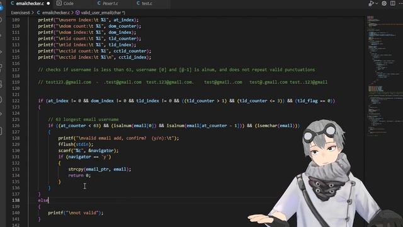Click the scanf "%c", &navigator line
Screen dimensions: 403x227
(88, 151)
